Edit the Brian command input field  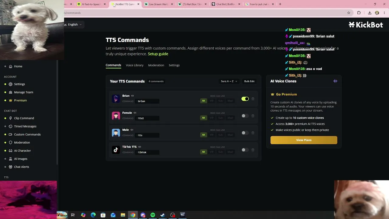(148, 101)
